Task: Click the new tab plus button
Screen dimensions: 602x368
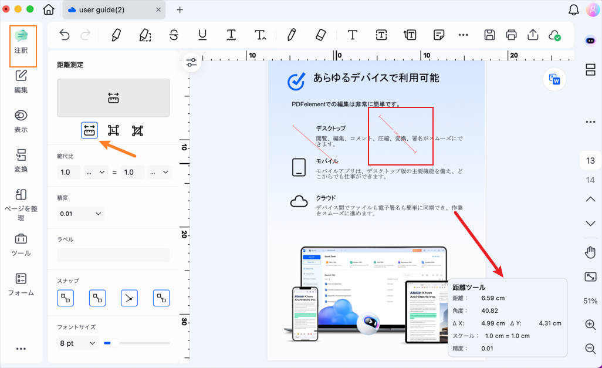Action: tap(180, 10)
